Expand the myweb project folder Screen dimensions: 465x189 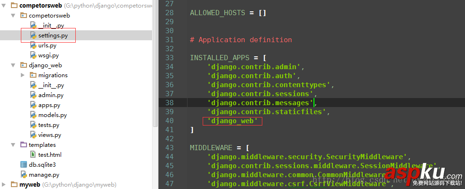[x=4, y=185]
